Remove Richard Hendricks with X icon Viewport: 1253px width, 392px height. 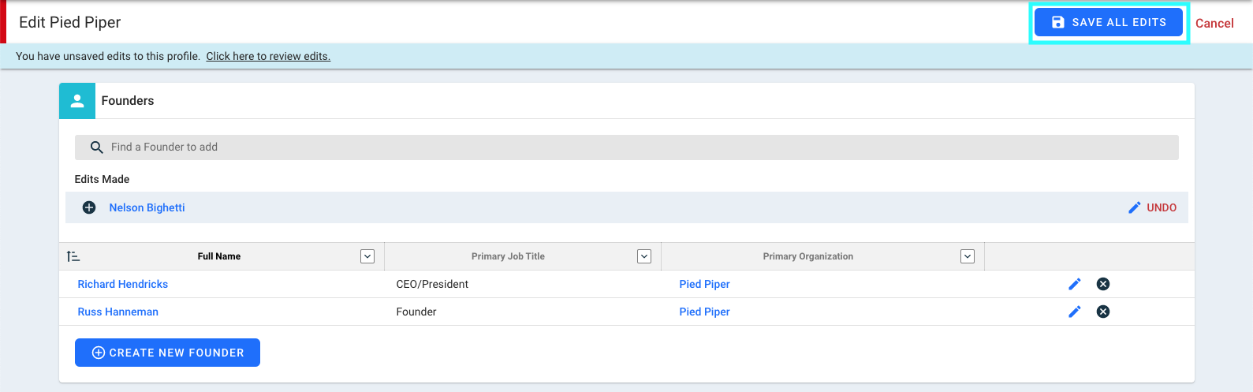tap(1103, 284)
